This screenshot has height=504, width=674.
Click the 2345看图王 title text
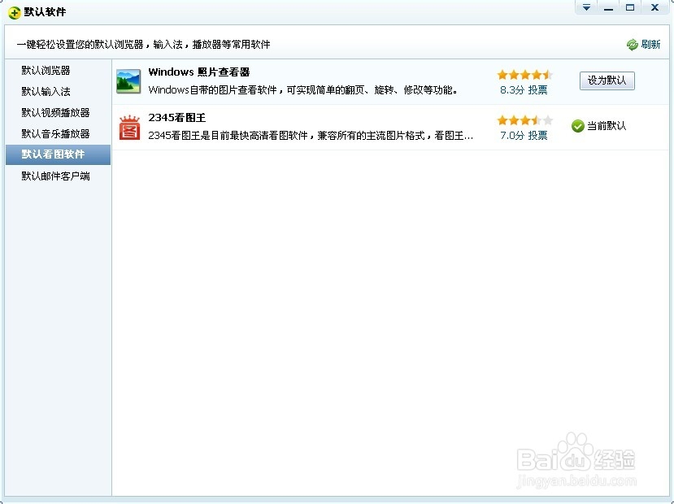177,118
